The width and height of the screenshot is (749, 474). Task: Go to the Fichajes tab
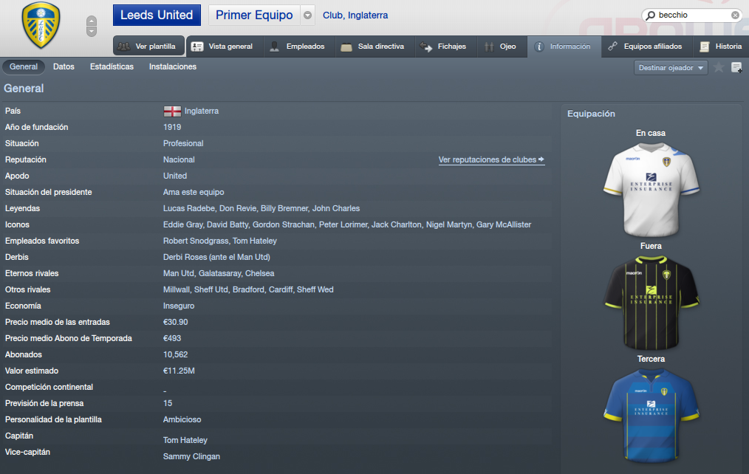[445, 47]
